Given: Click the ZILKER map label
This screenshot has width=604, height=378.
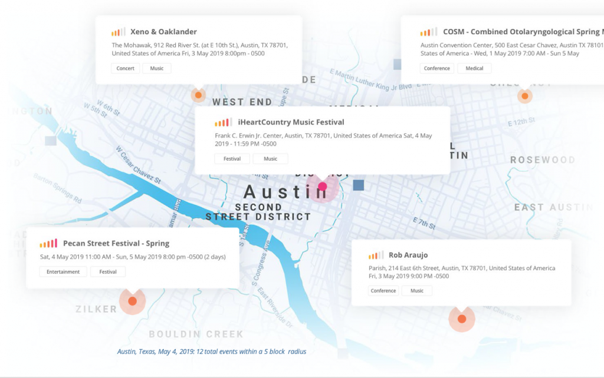Looking at the screenshot, I should 96,309.
